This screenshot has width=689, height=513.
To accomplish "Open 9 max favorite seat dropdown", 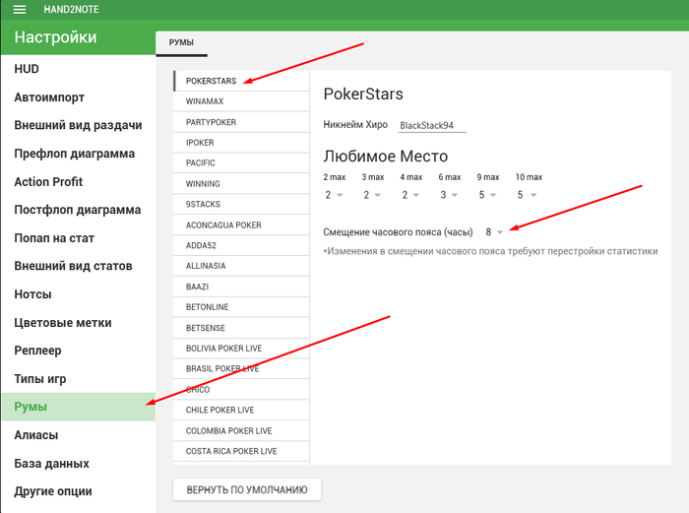I will [x=487, y=195].
